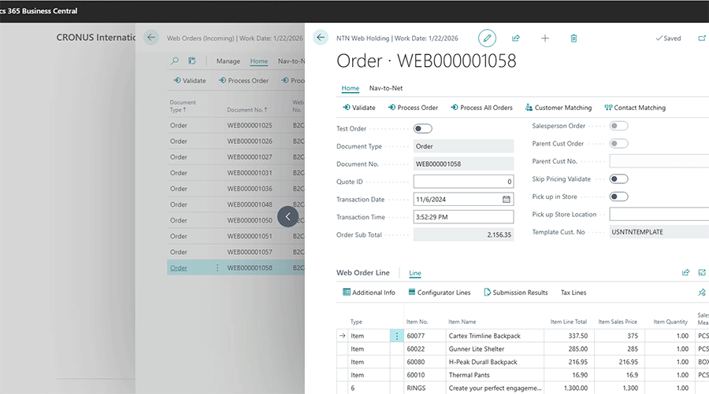Toggle Skip Pricing Validate switch

pyautogui.click(x=618, y=179)
